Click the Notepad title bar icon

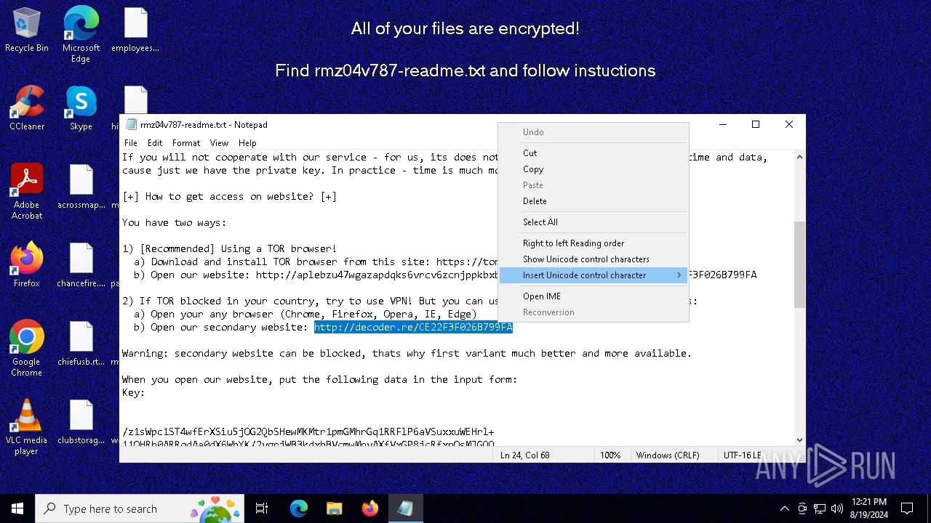(131, 124)
